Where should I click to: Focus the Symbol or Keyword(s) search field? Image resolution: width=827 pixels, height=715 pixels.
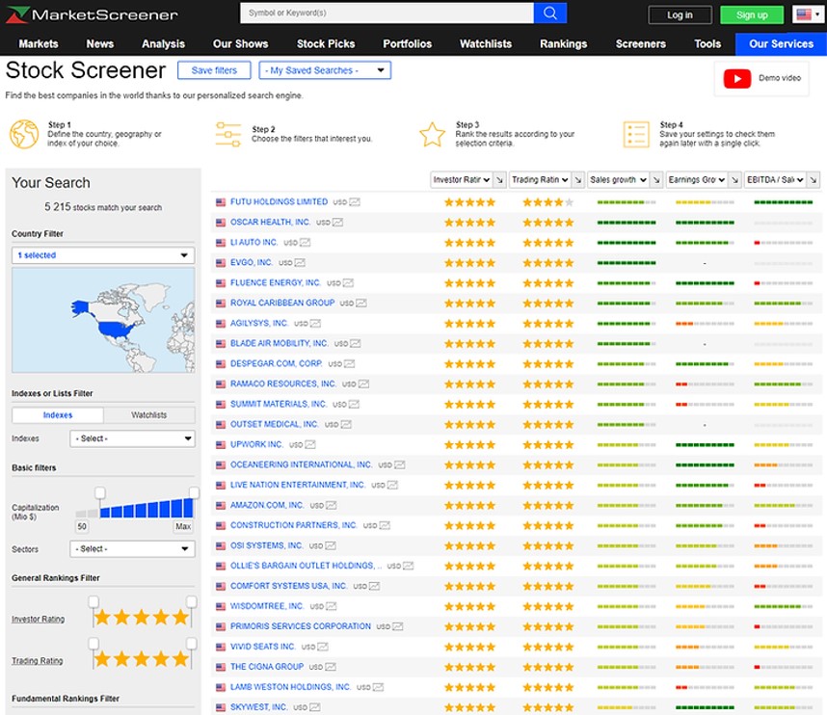pos(387,13)
